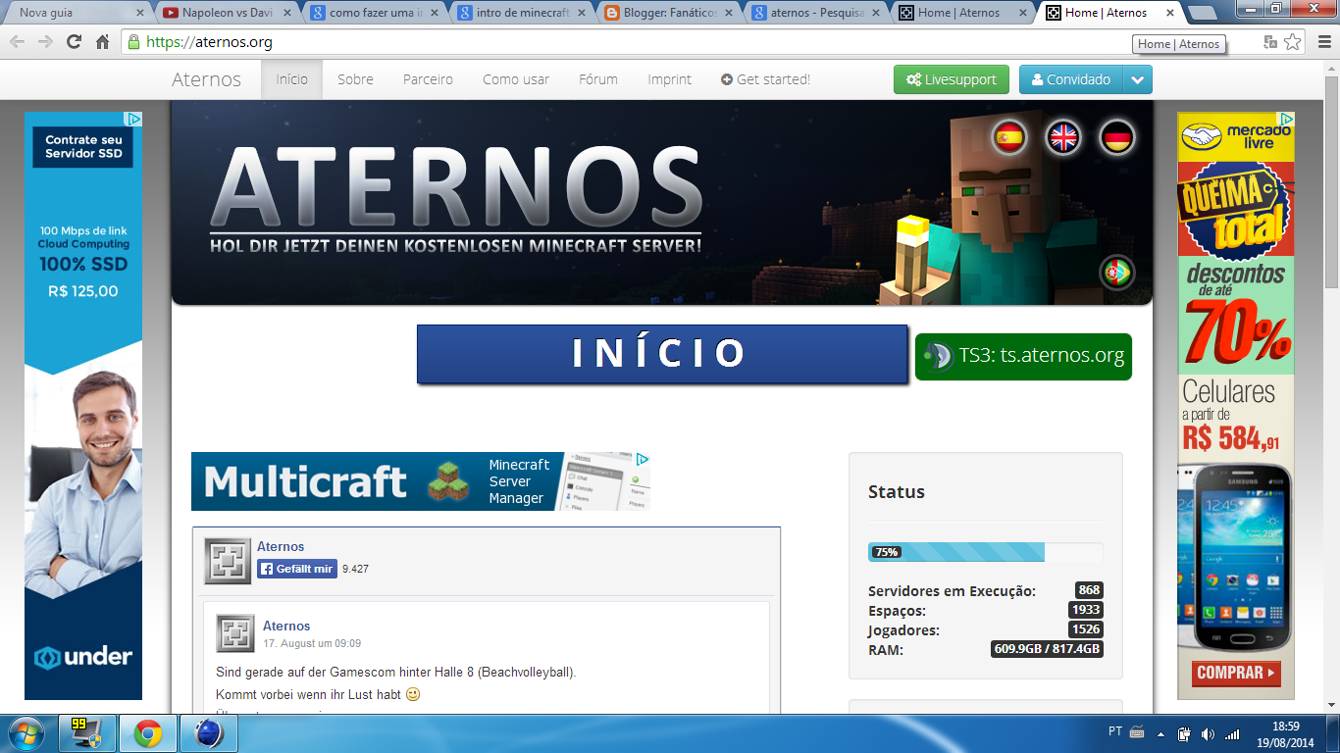Select the British flag language icon
Screen dimensions: 1340x753
[1063, 137]
